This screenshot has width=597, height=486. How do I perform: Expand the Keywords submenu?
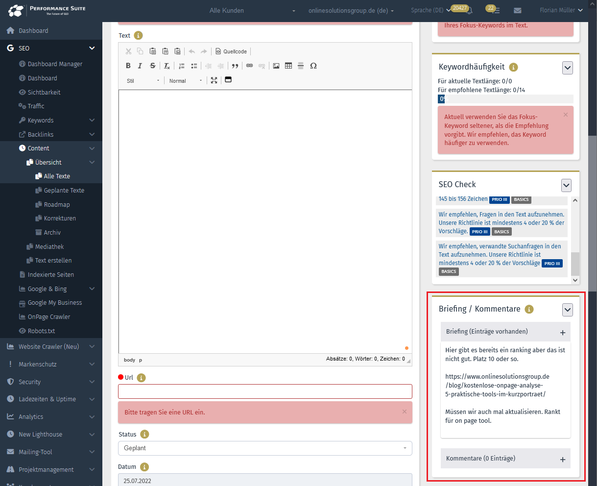[92, 120]
